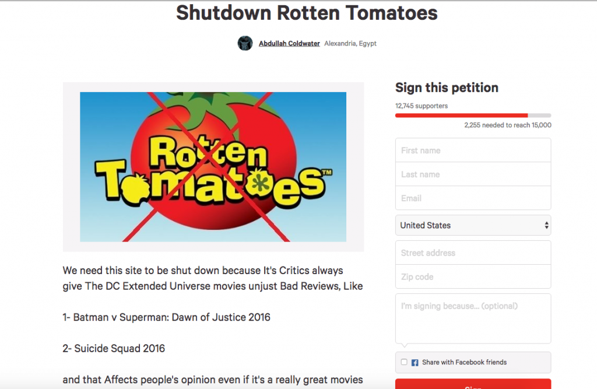Click the Facebook logo icon
Image resolution: width=597 pixels, height=389 pixels.
click(x=415, y=362)
